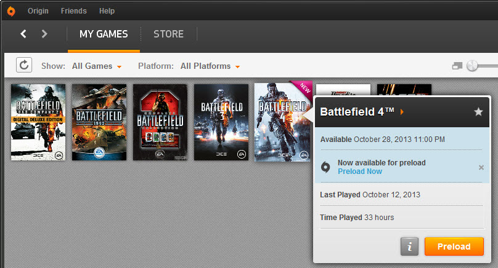Adjust the tile size slider handle
The width and height of the screenshot is (498, 268).
pyautogui.click(x=472, y=66)
